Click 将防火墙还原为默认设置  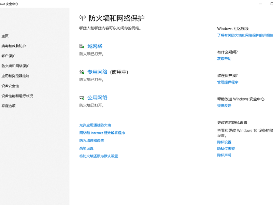tap(99, 156)
